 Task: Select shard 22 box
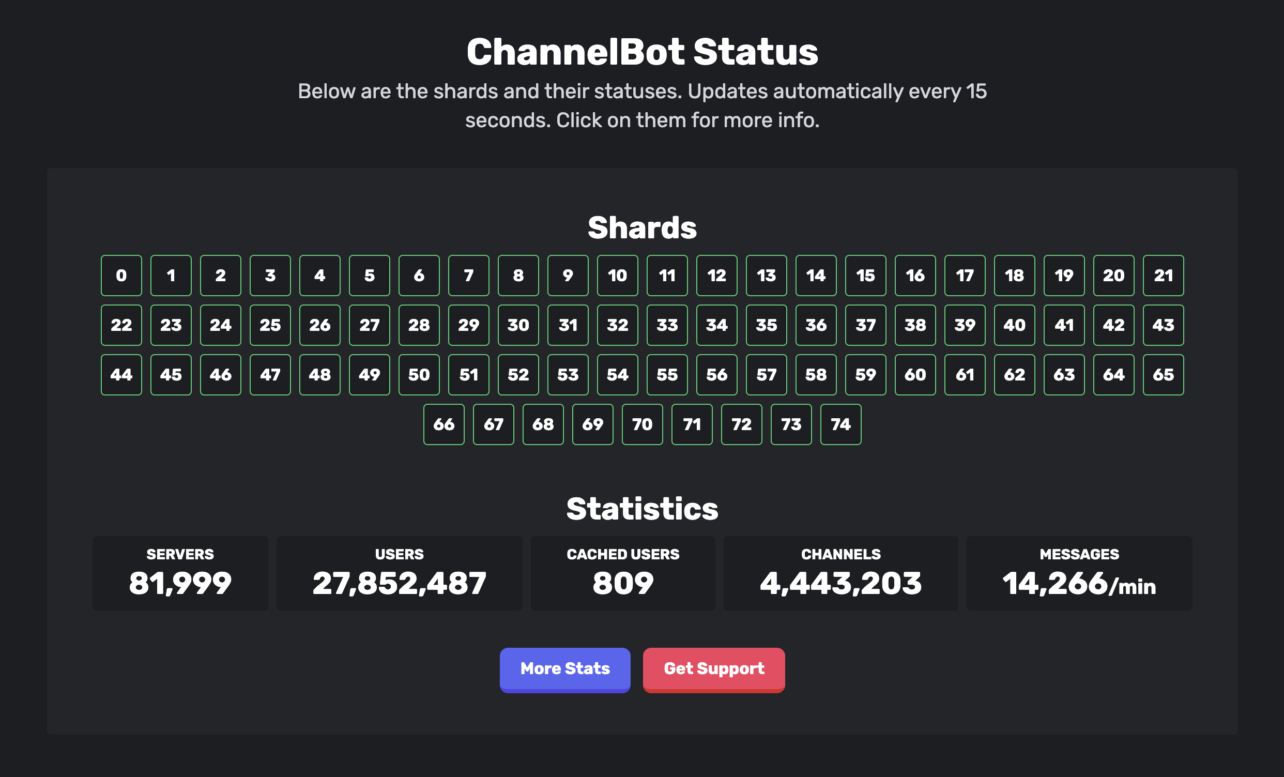[121, 325]
